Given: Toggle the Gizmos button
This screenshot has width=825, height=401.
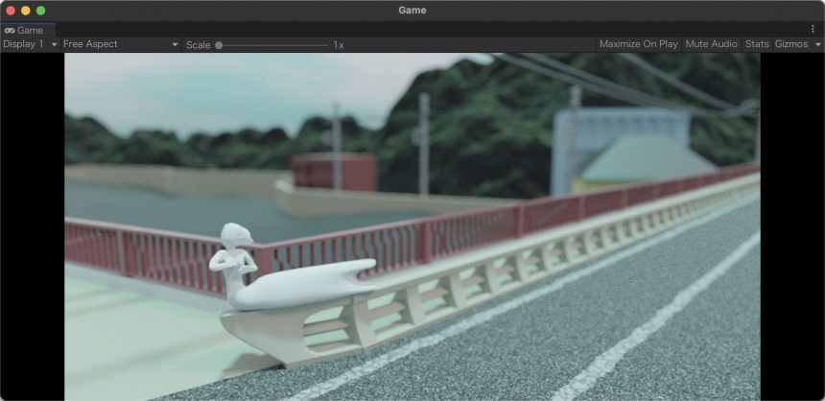Looking at the screenshot, I should point(790,44).
